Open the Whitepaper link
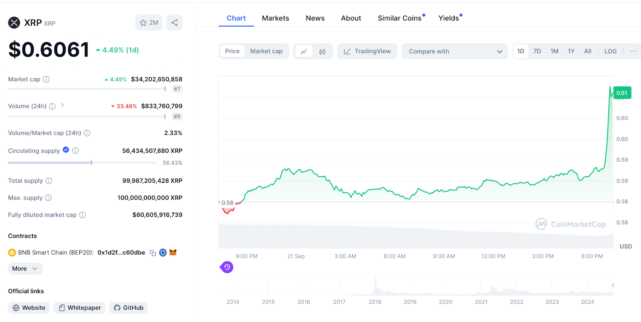The height and width of the screenshot is (322, 641). point(79,308)
